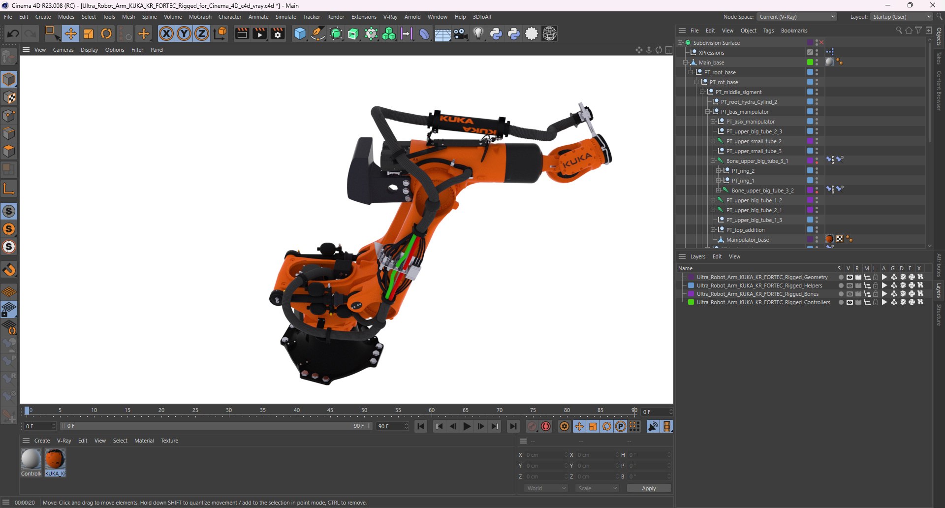Toggle X axis lock
The width and height of the screenshot is (945, 508).
pos(166,33)
